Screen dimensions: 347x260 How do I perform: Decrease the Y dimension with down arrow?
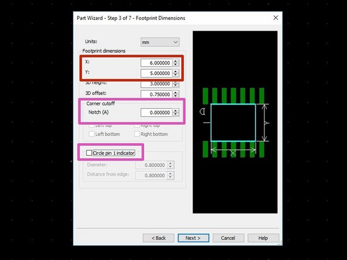tap(175, 75)
